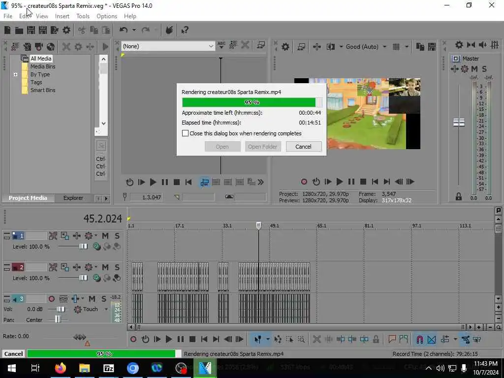Viewport: 504px width, 378px height.
Task: Open Firefox from the taskbar
Action: (x=61, y=368)
